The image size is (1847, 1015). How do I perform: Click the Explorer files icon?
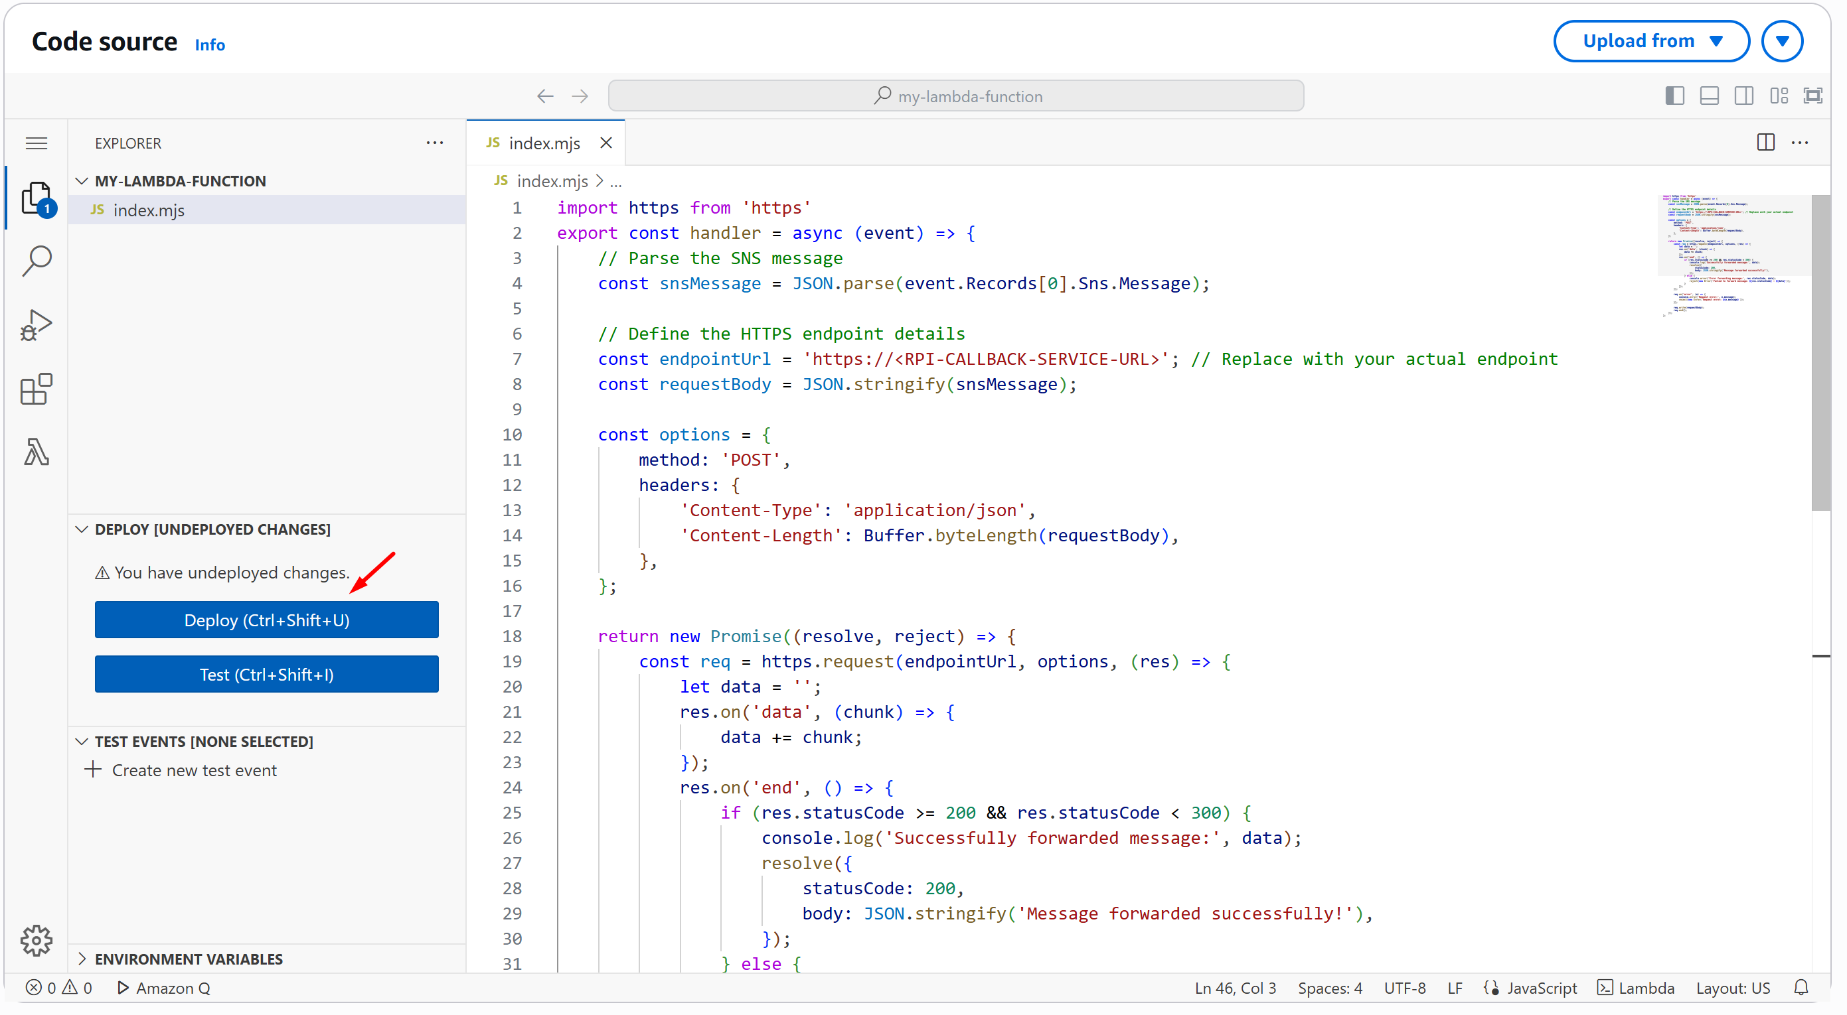[x=36, y=198]
